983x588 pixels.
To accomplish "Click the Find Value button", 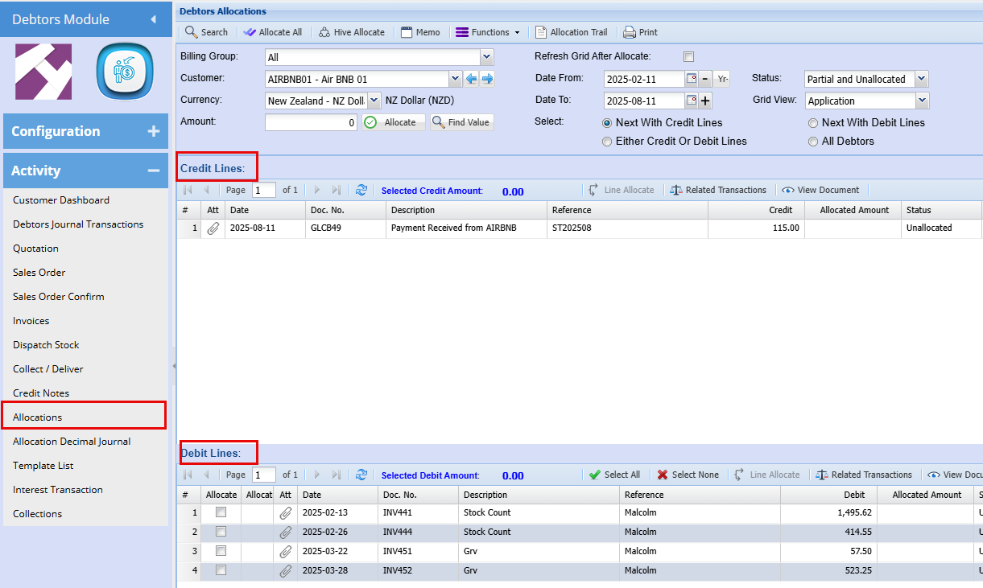I will pyautogui.click(x=462, y=122).
